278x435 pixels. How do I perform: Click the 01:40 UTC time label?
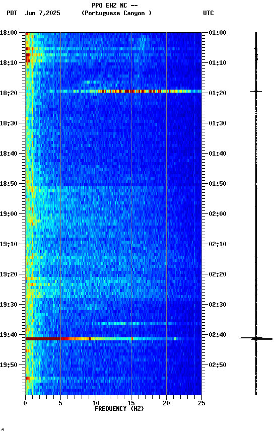coord(218,154)
